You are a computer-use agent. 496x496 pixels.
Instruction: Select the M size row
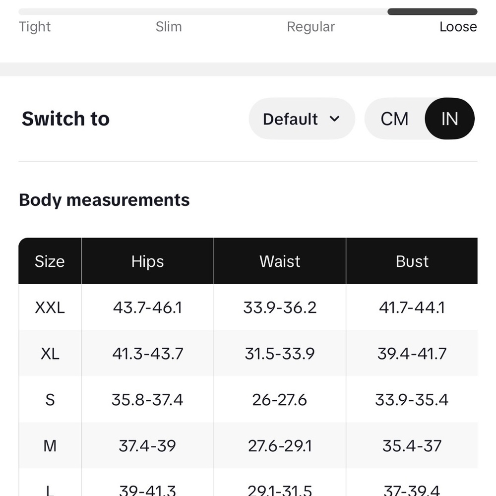(x=248, y=445)
